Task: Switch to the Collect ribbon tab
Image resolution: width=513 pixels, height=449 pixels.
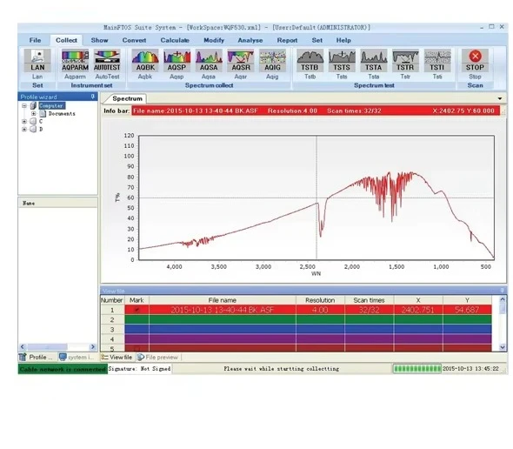Action: [x=66, y=40]
